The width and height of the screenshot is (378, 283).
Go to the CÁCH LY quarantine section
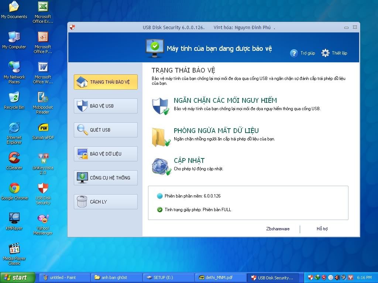coord(106,202)
